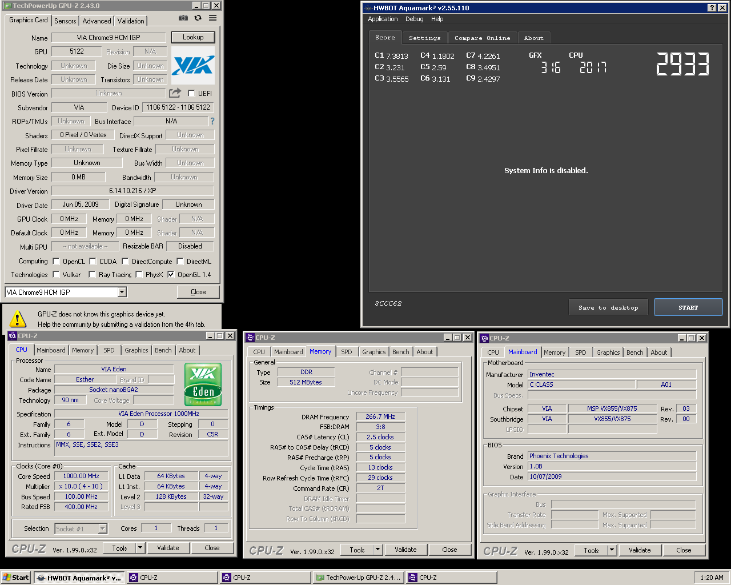Screen dimensions: 731x585
Task: Open the Aquamark Help menu
Action: point(437,19)
